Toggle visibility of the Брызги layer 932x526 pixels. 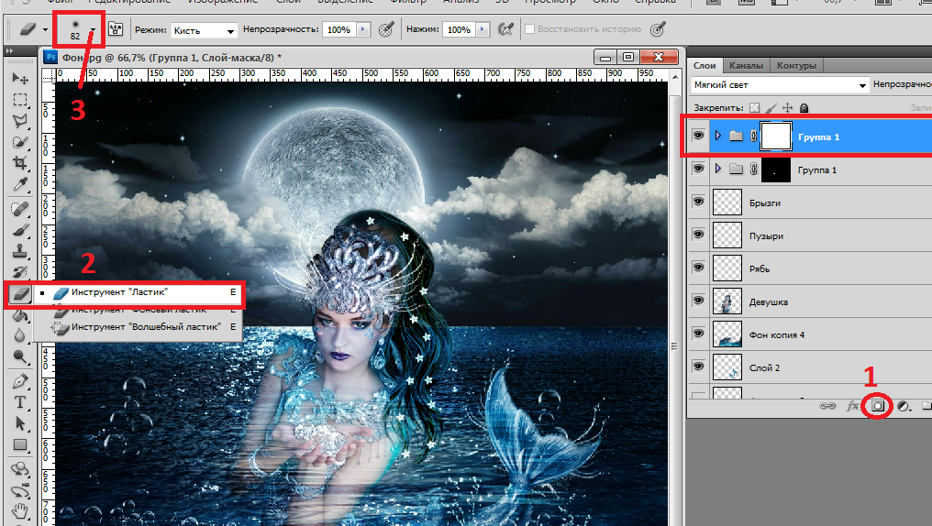point(699,203)
